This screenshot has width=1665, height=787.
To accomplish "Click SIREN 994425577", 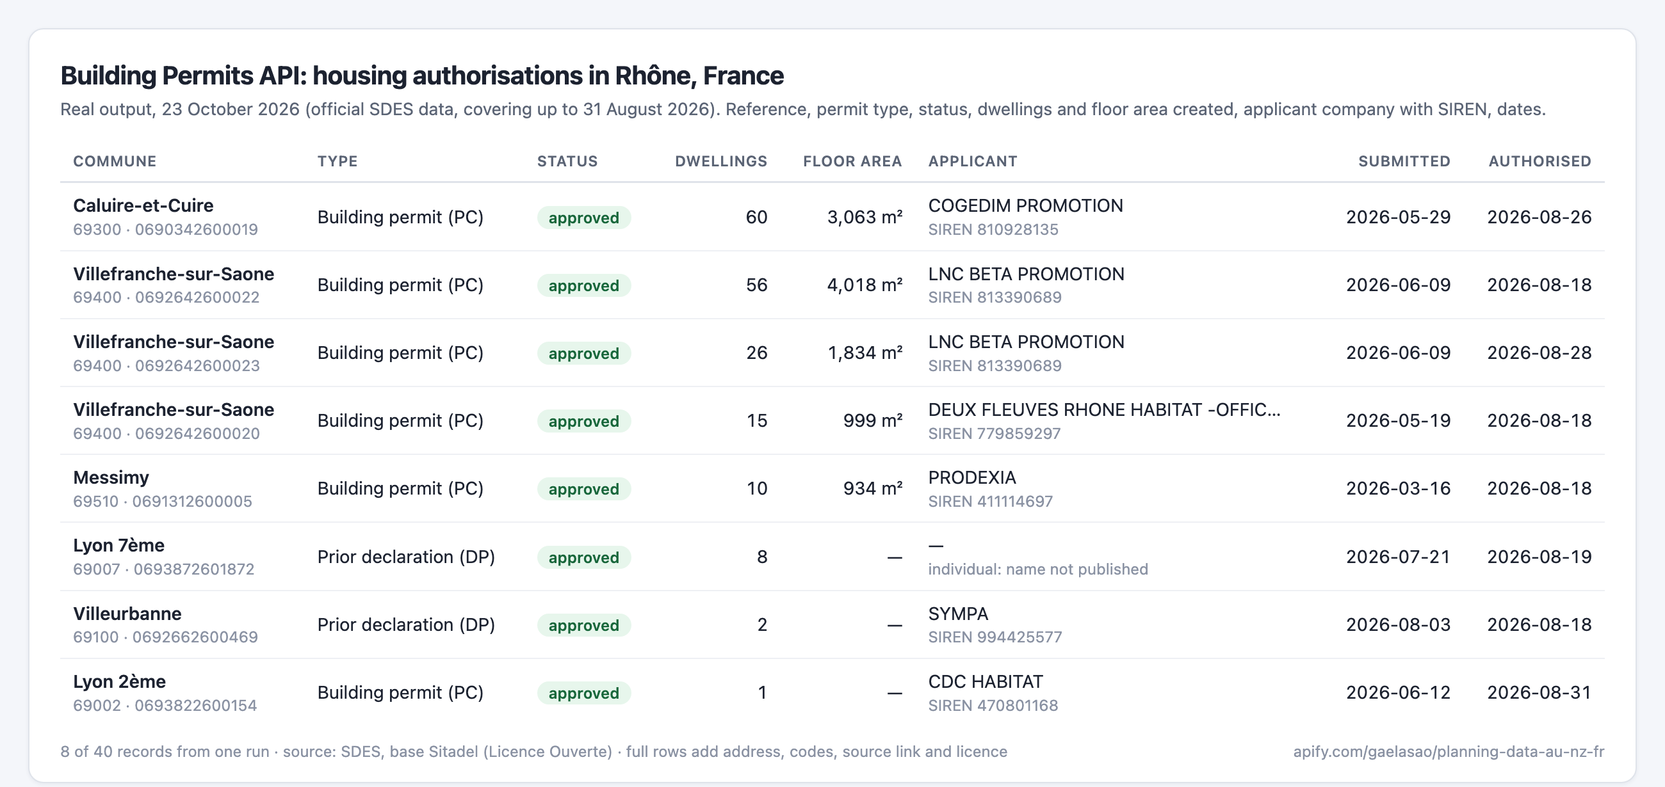I will pos(995,637).
